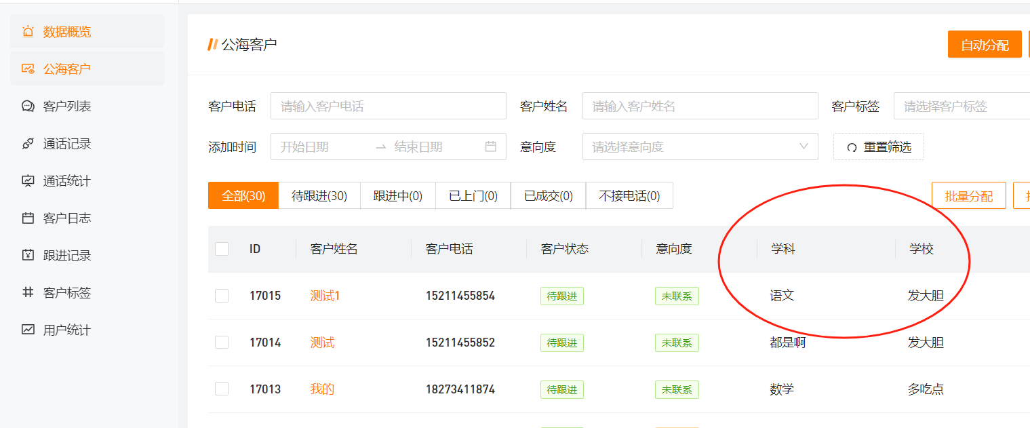Open 客户日志 using its calendar icon
Screen dimensions: 1030x428
(x=27, y=218)
